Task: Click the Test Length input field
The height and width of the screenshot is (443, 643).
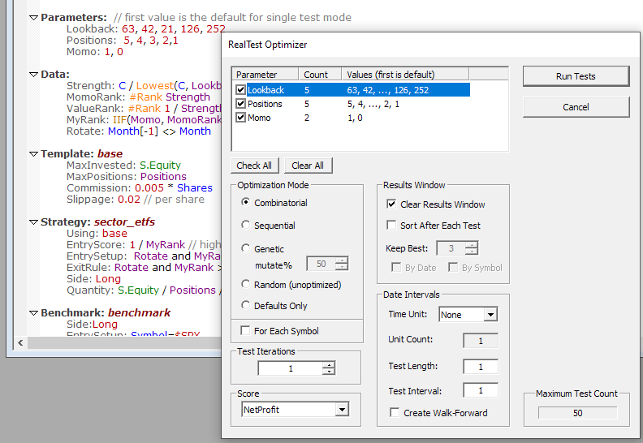Action: click(480, 367)
